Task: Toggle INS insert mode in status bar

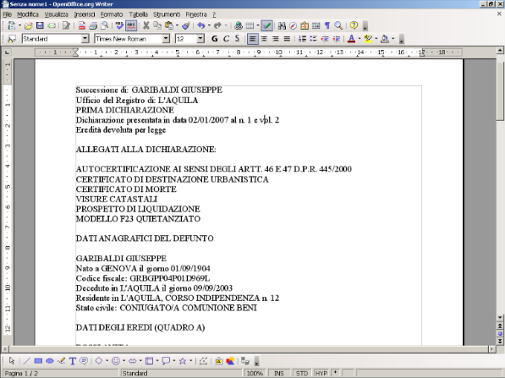Action: 279,373
